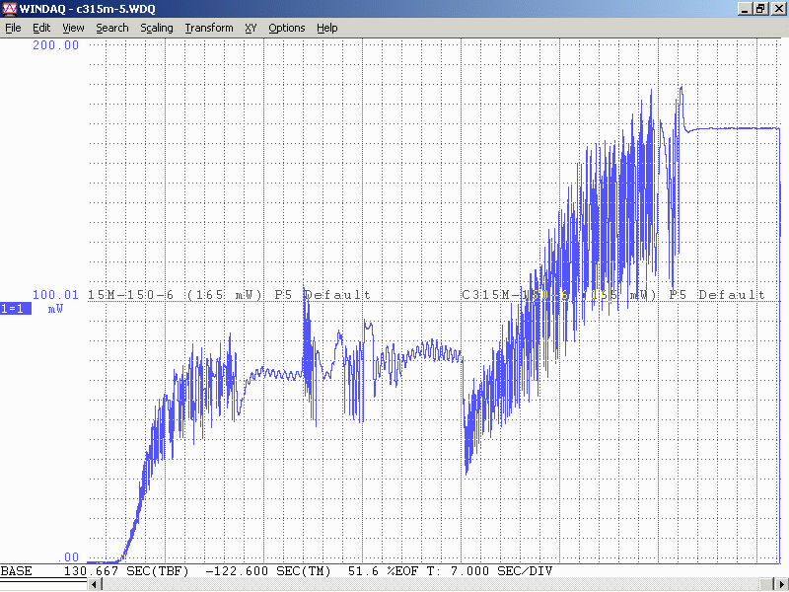Click the left scroll arrow on horizontal scrollbar

[95, 585]
